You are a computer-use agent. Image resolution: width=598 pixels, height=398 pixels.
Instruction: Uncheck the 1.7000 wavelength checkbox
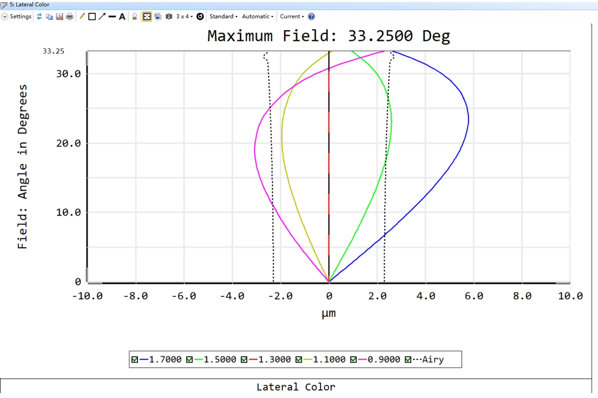click(x=135, y=360)
